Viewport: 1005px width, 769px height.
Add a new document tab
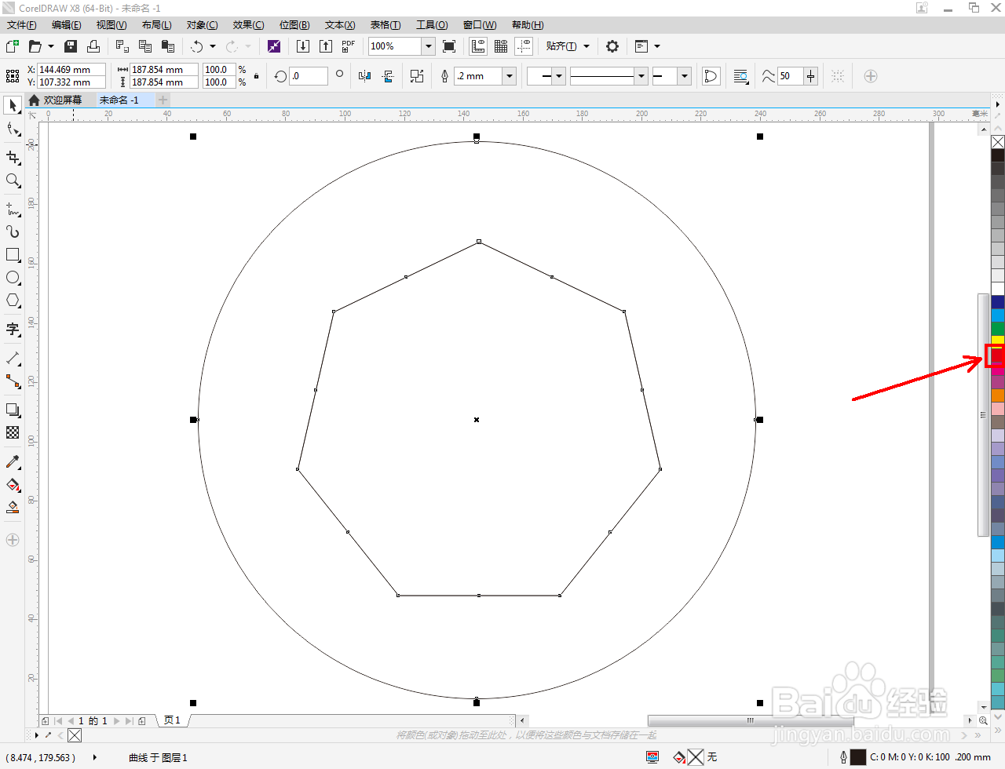tap(163, 100)
